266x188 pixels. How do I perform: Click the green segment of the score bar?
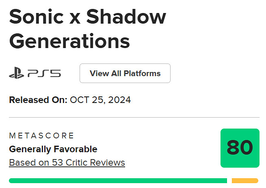click(x=118, y=180)
